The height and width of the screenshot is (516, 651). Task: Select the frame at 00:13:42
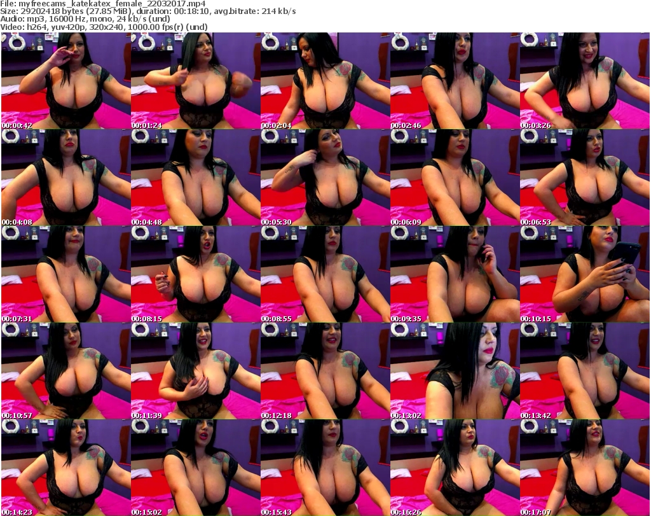click(585, 371)
